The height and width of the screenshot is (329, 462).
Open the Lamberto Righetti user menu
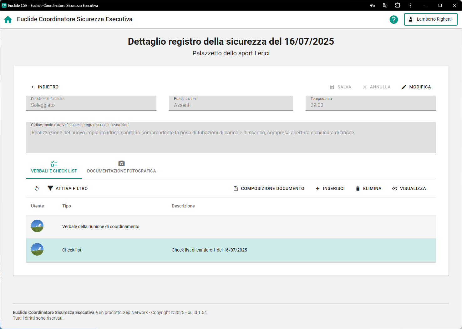431,19
